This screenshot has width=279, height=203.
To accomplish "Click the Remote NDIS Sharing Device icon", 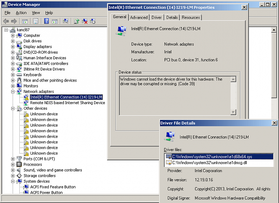I will point(26,103).
